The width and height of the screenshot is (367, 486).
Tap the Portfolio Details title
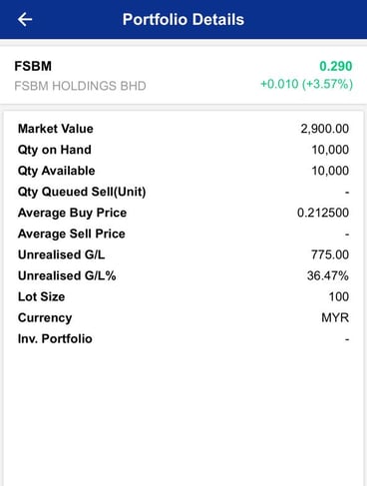tap(183, 19)
